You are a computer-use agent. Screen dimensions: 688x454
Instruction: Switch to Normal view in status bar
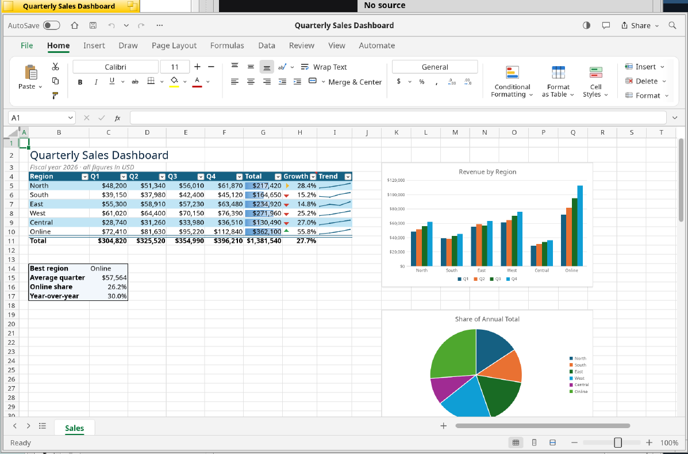click(x=516, y=442)
